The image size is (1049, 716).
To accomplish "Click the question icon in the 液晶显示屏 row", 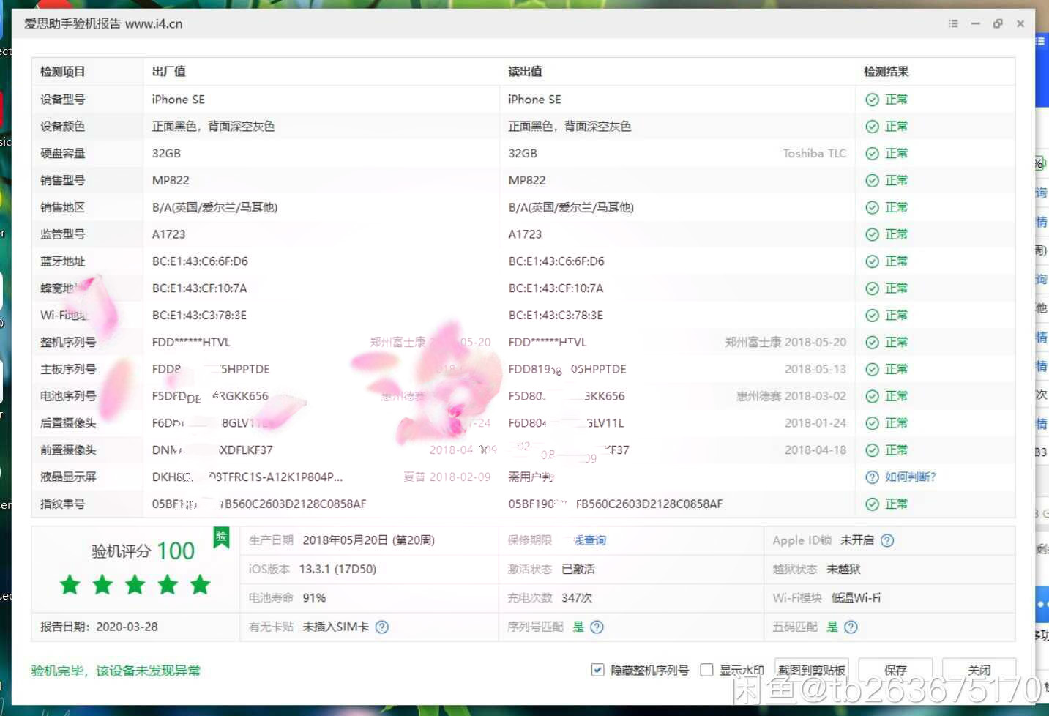I will click(872, 477).
